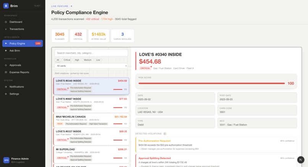This screenshot has height=167, width=308.
Task: Click the Detected Violations count badge
Action: 165,134
